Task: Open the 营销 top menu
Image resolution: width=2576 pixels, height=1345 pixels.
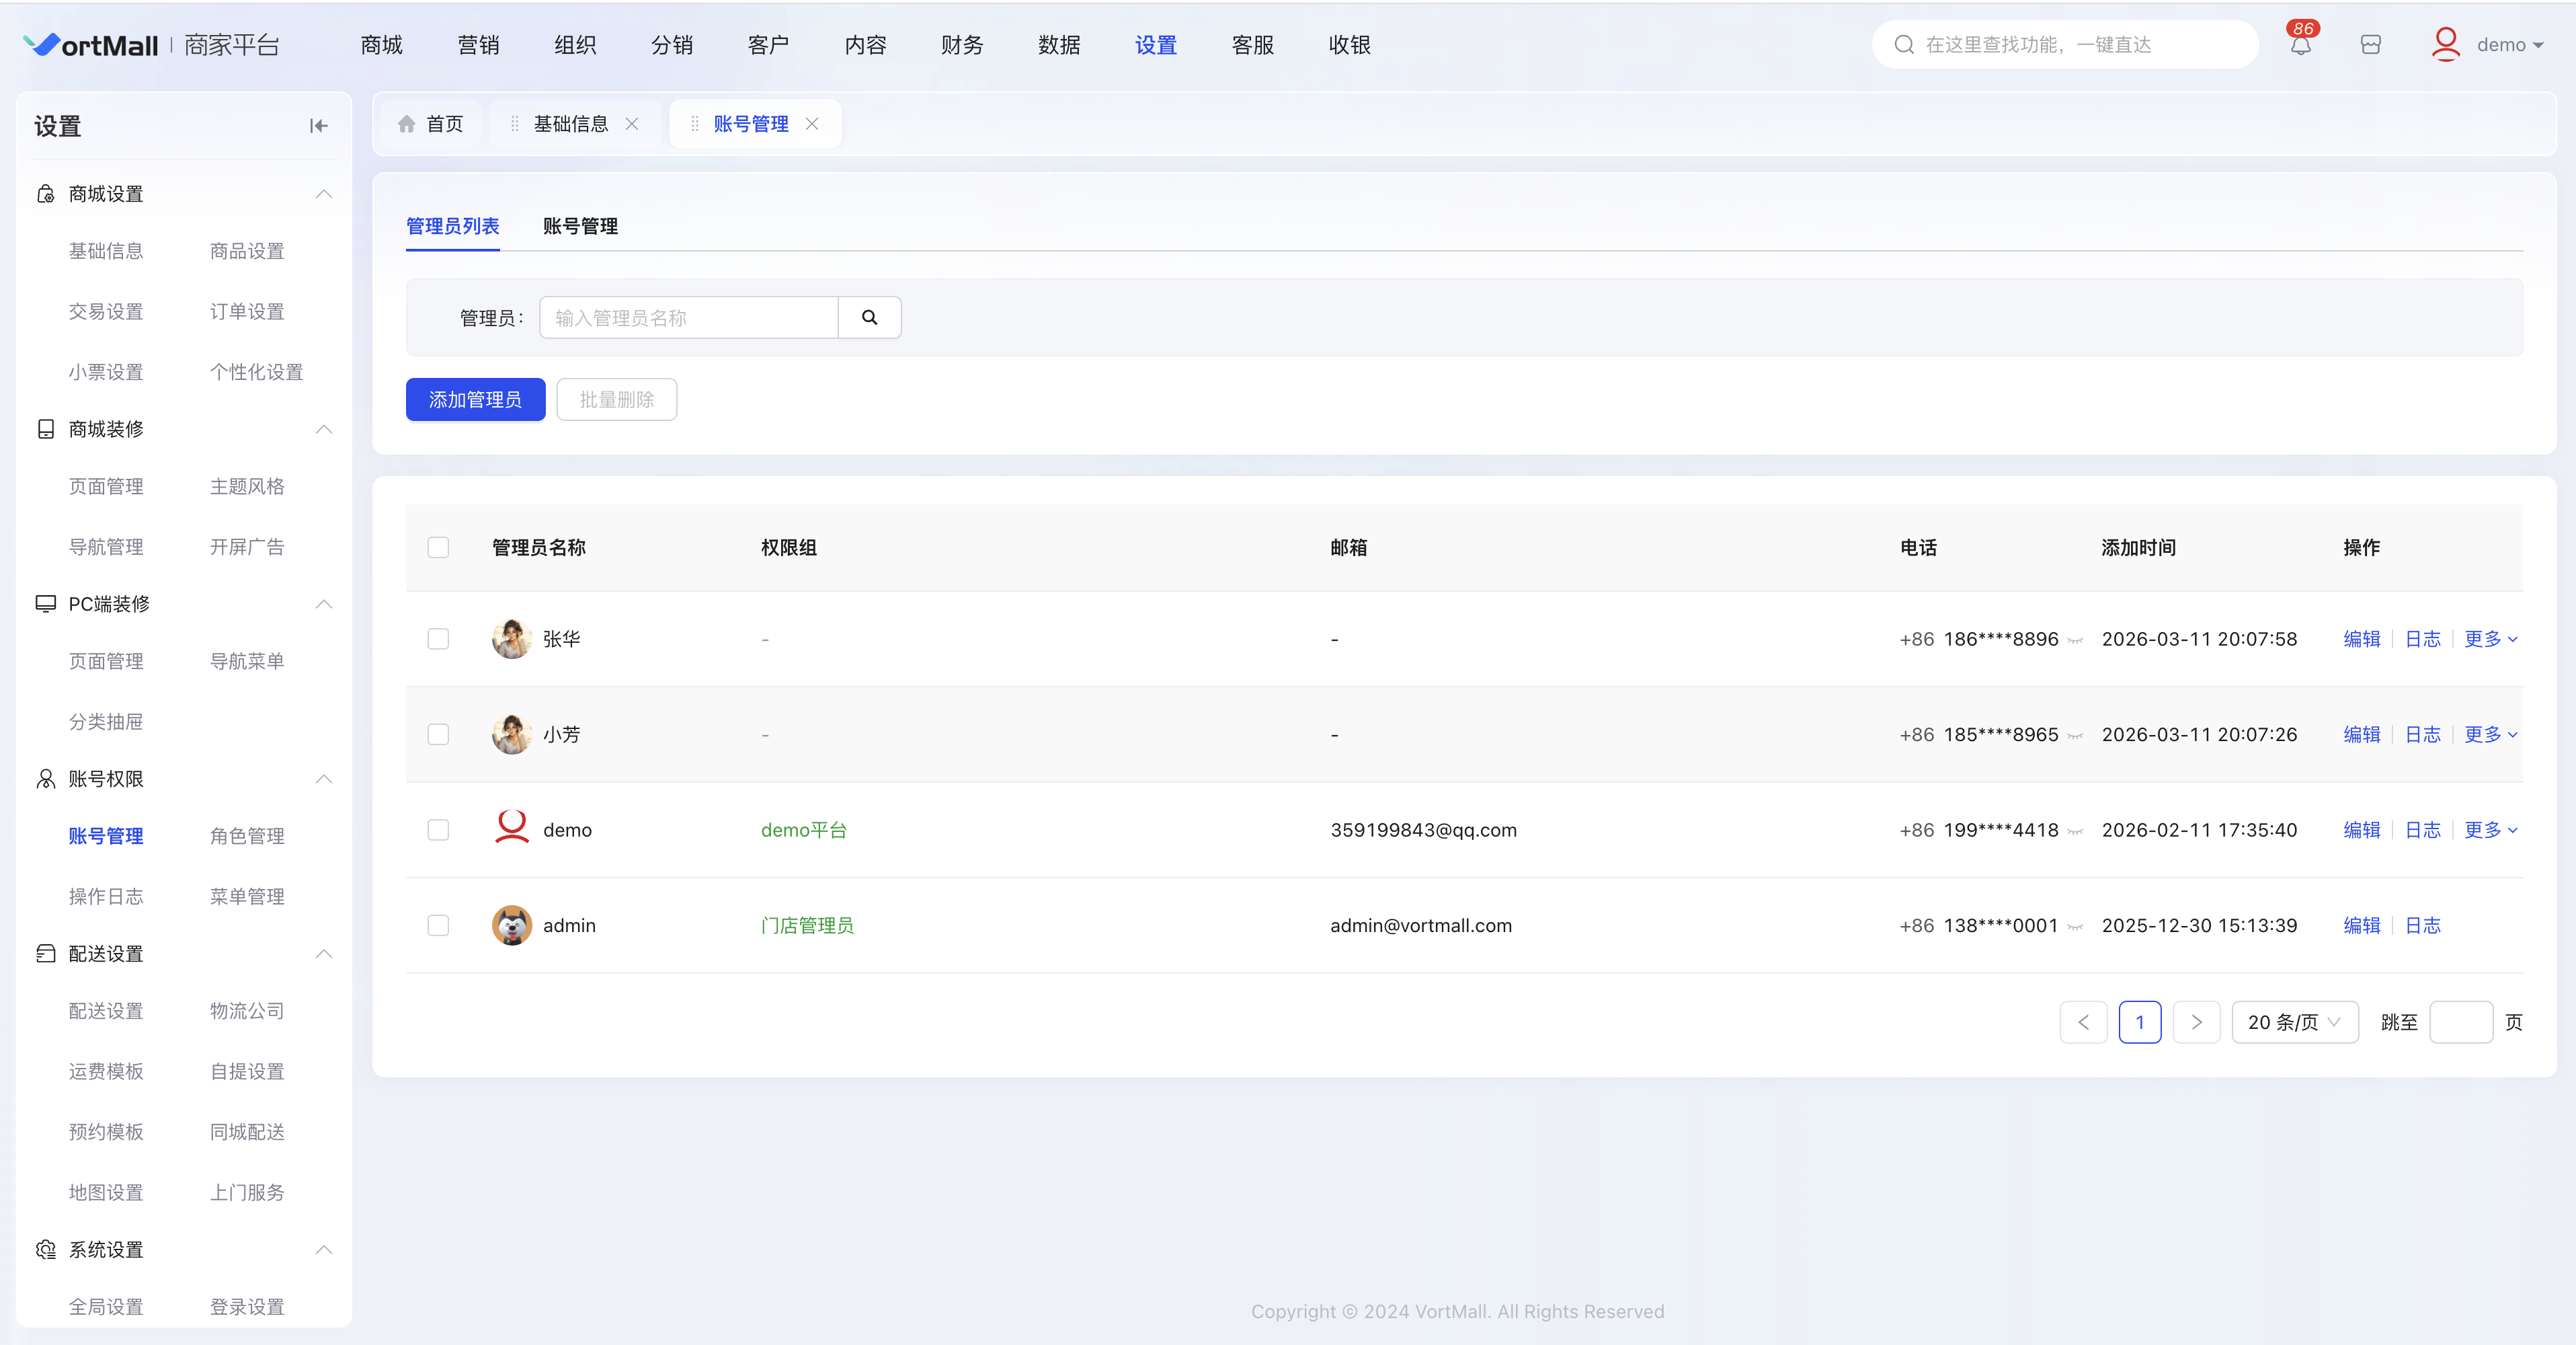Action: tap(478, 45)
